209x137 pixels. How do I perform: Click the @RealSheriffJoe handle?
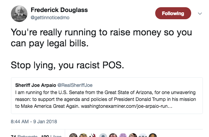point(75,85)
